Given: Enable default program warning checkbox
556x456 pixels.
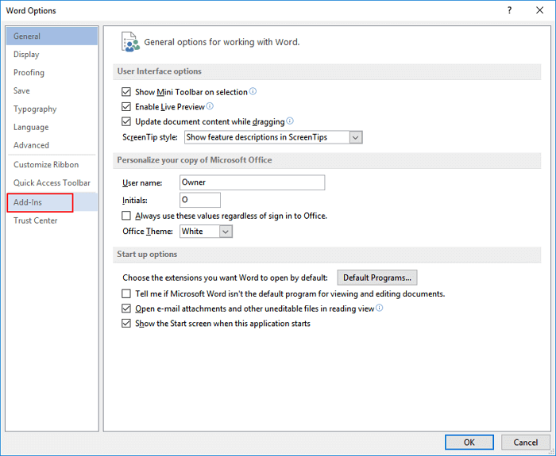Looking at the screenshot, I should pyautogui.click(x=126, y=293).
